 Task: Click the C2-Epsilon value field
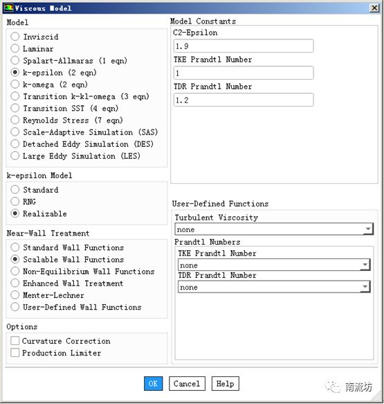[x=244, y=46]
